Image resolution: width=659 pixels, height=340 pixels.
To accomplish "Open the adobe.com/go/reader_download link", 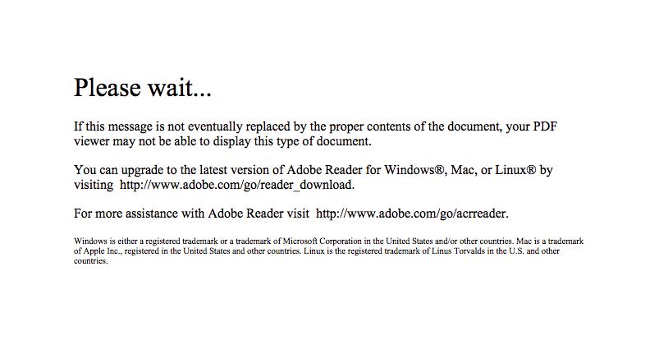I will tap(237, 185).
